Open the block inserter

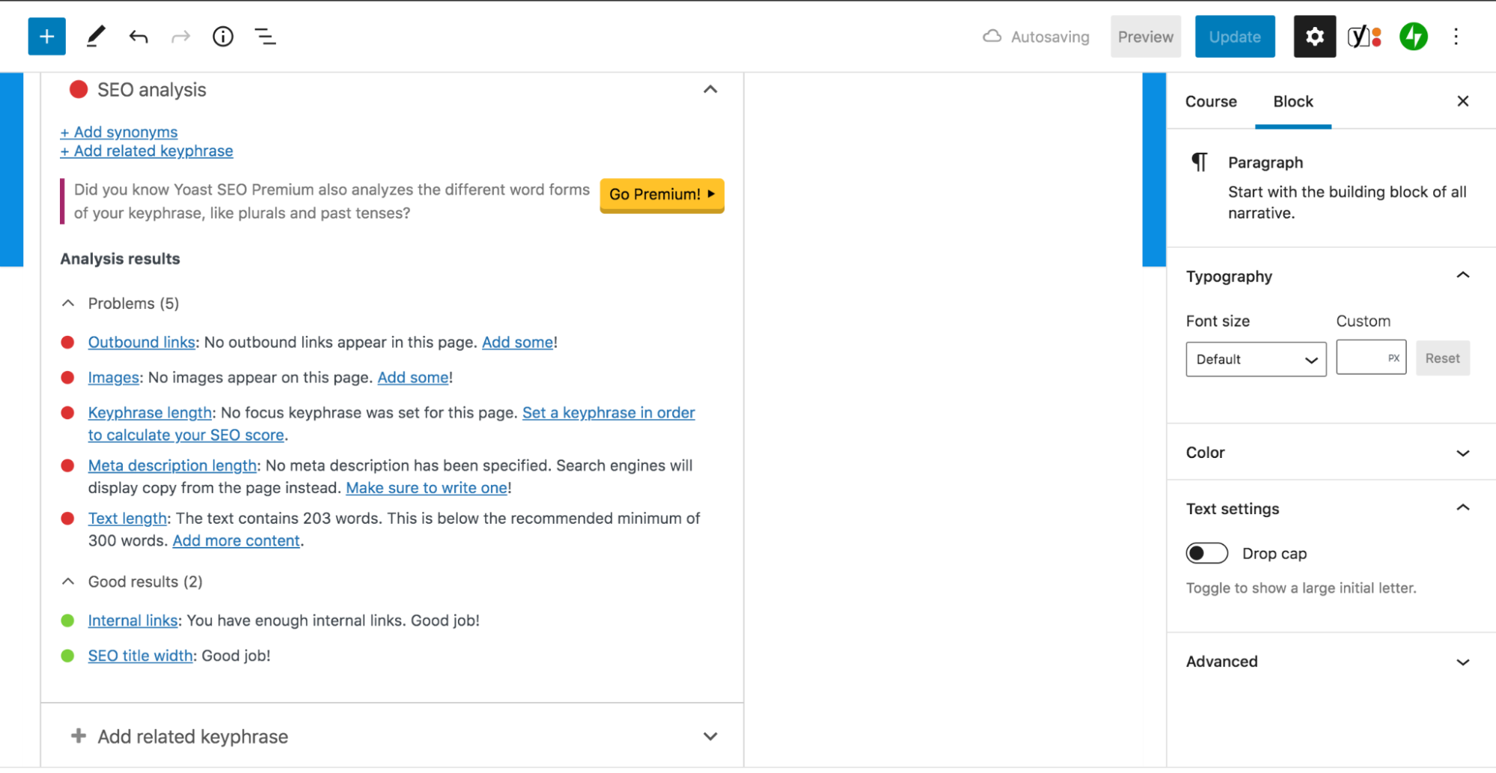46,36
